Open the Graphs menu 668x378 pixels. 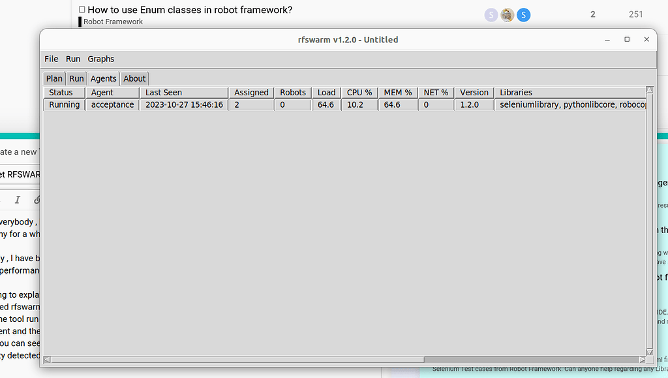click(x=101, y=59)
